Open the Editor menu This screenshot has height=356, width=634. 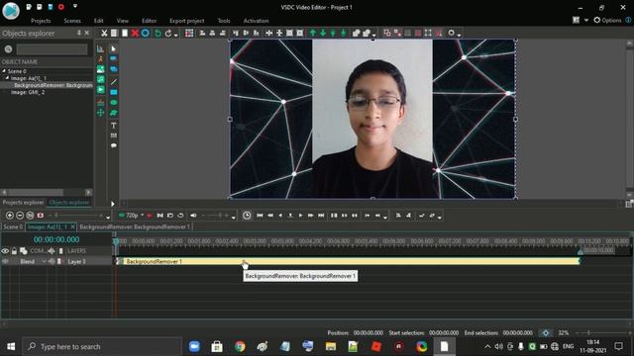point(149,21)
